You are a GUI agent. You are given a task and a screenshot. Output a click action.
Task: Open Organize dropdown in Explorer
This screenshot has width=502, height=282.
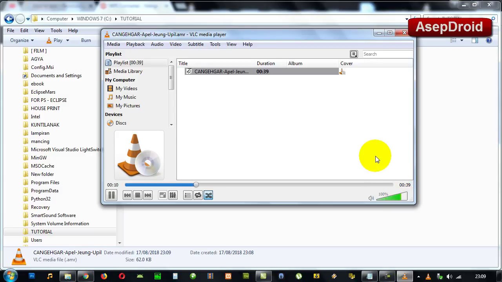[22, 40]
